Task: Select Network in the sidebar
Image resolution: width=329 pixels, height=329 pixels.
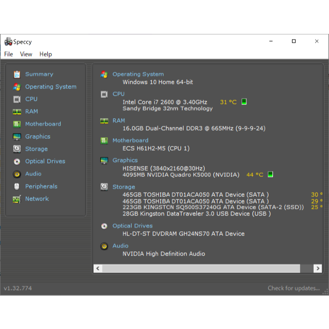Action: coord(37,199)
